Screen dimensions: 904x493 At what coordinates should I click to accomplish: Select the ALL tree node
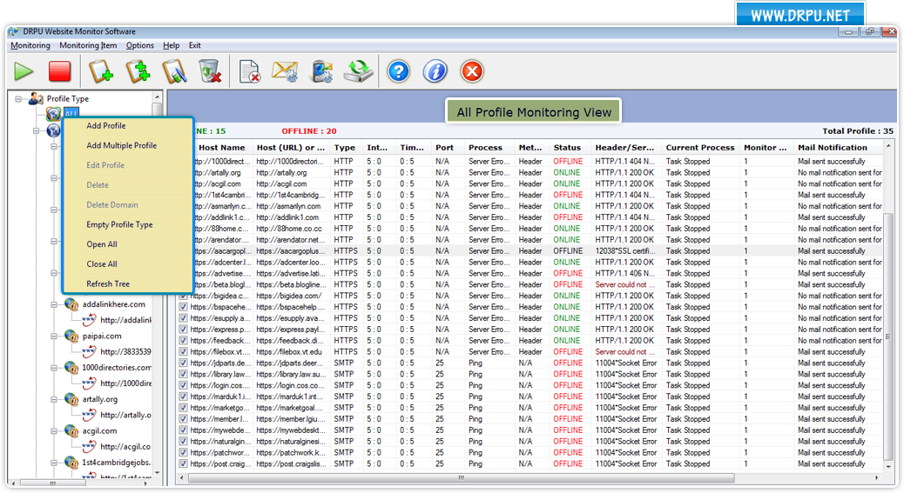point(71,114)
